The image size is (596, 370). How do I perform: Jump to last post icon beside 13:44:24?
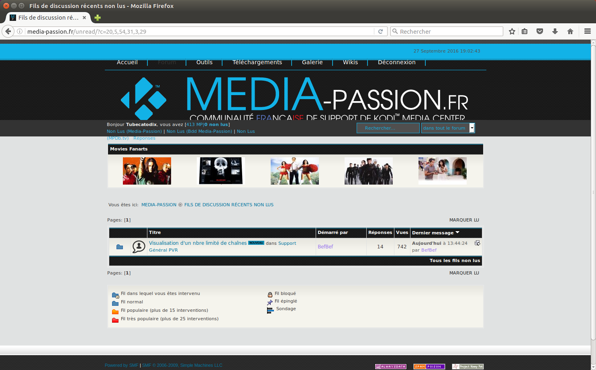477,243
